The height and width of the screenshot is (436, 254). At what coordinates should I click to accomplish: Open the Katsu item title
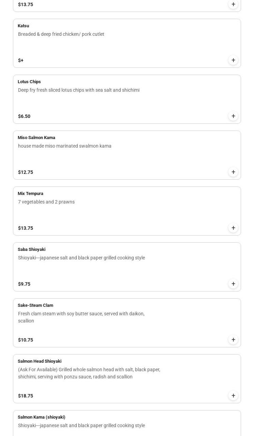pyautogui.click(x=23, y=26)
